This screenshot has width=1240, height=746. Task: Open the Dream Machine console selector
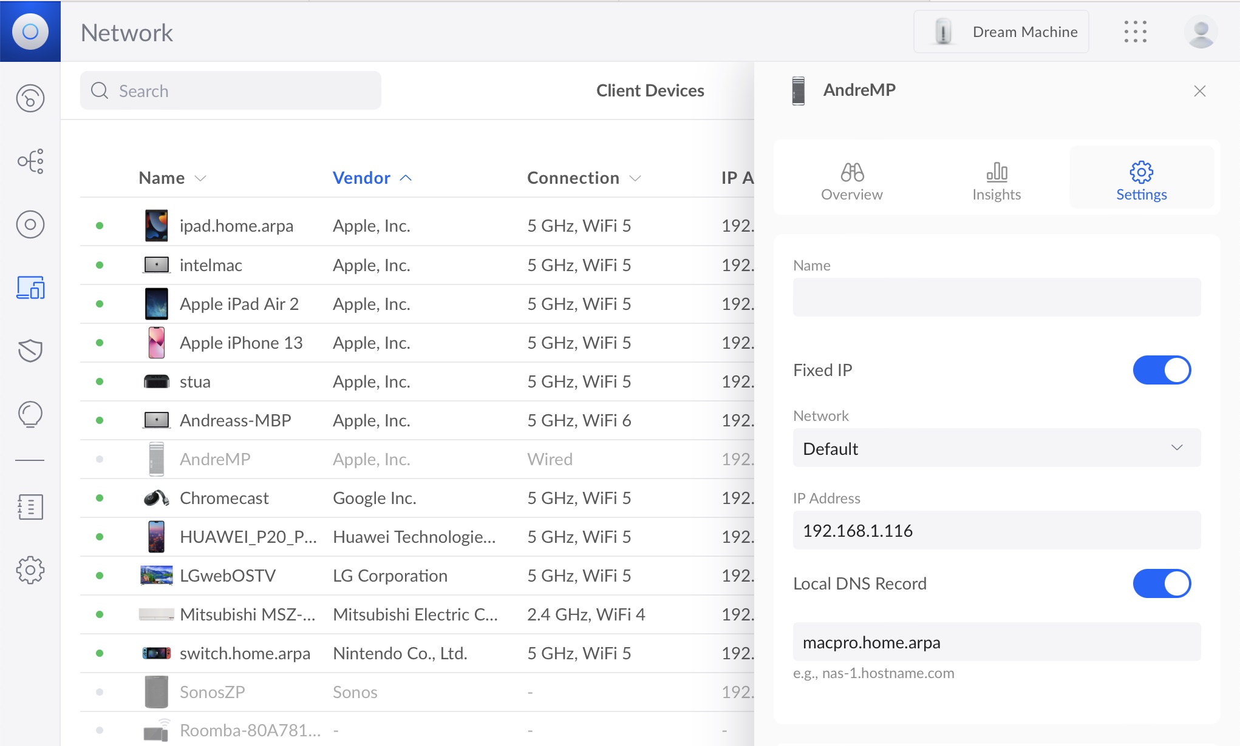coord(1001,32)
